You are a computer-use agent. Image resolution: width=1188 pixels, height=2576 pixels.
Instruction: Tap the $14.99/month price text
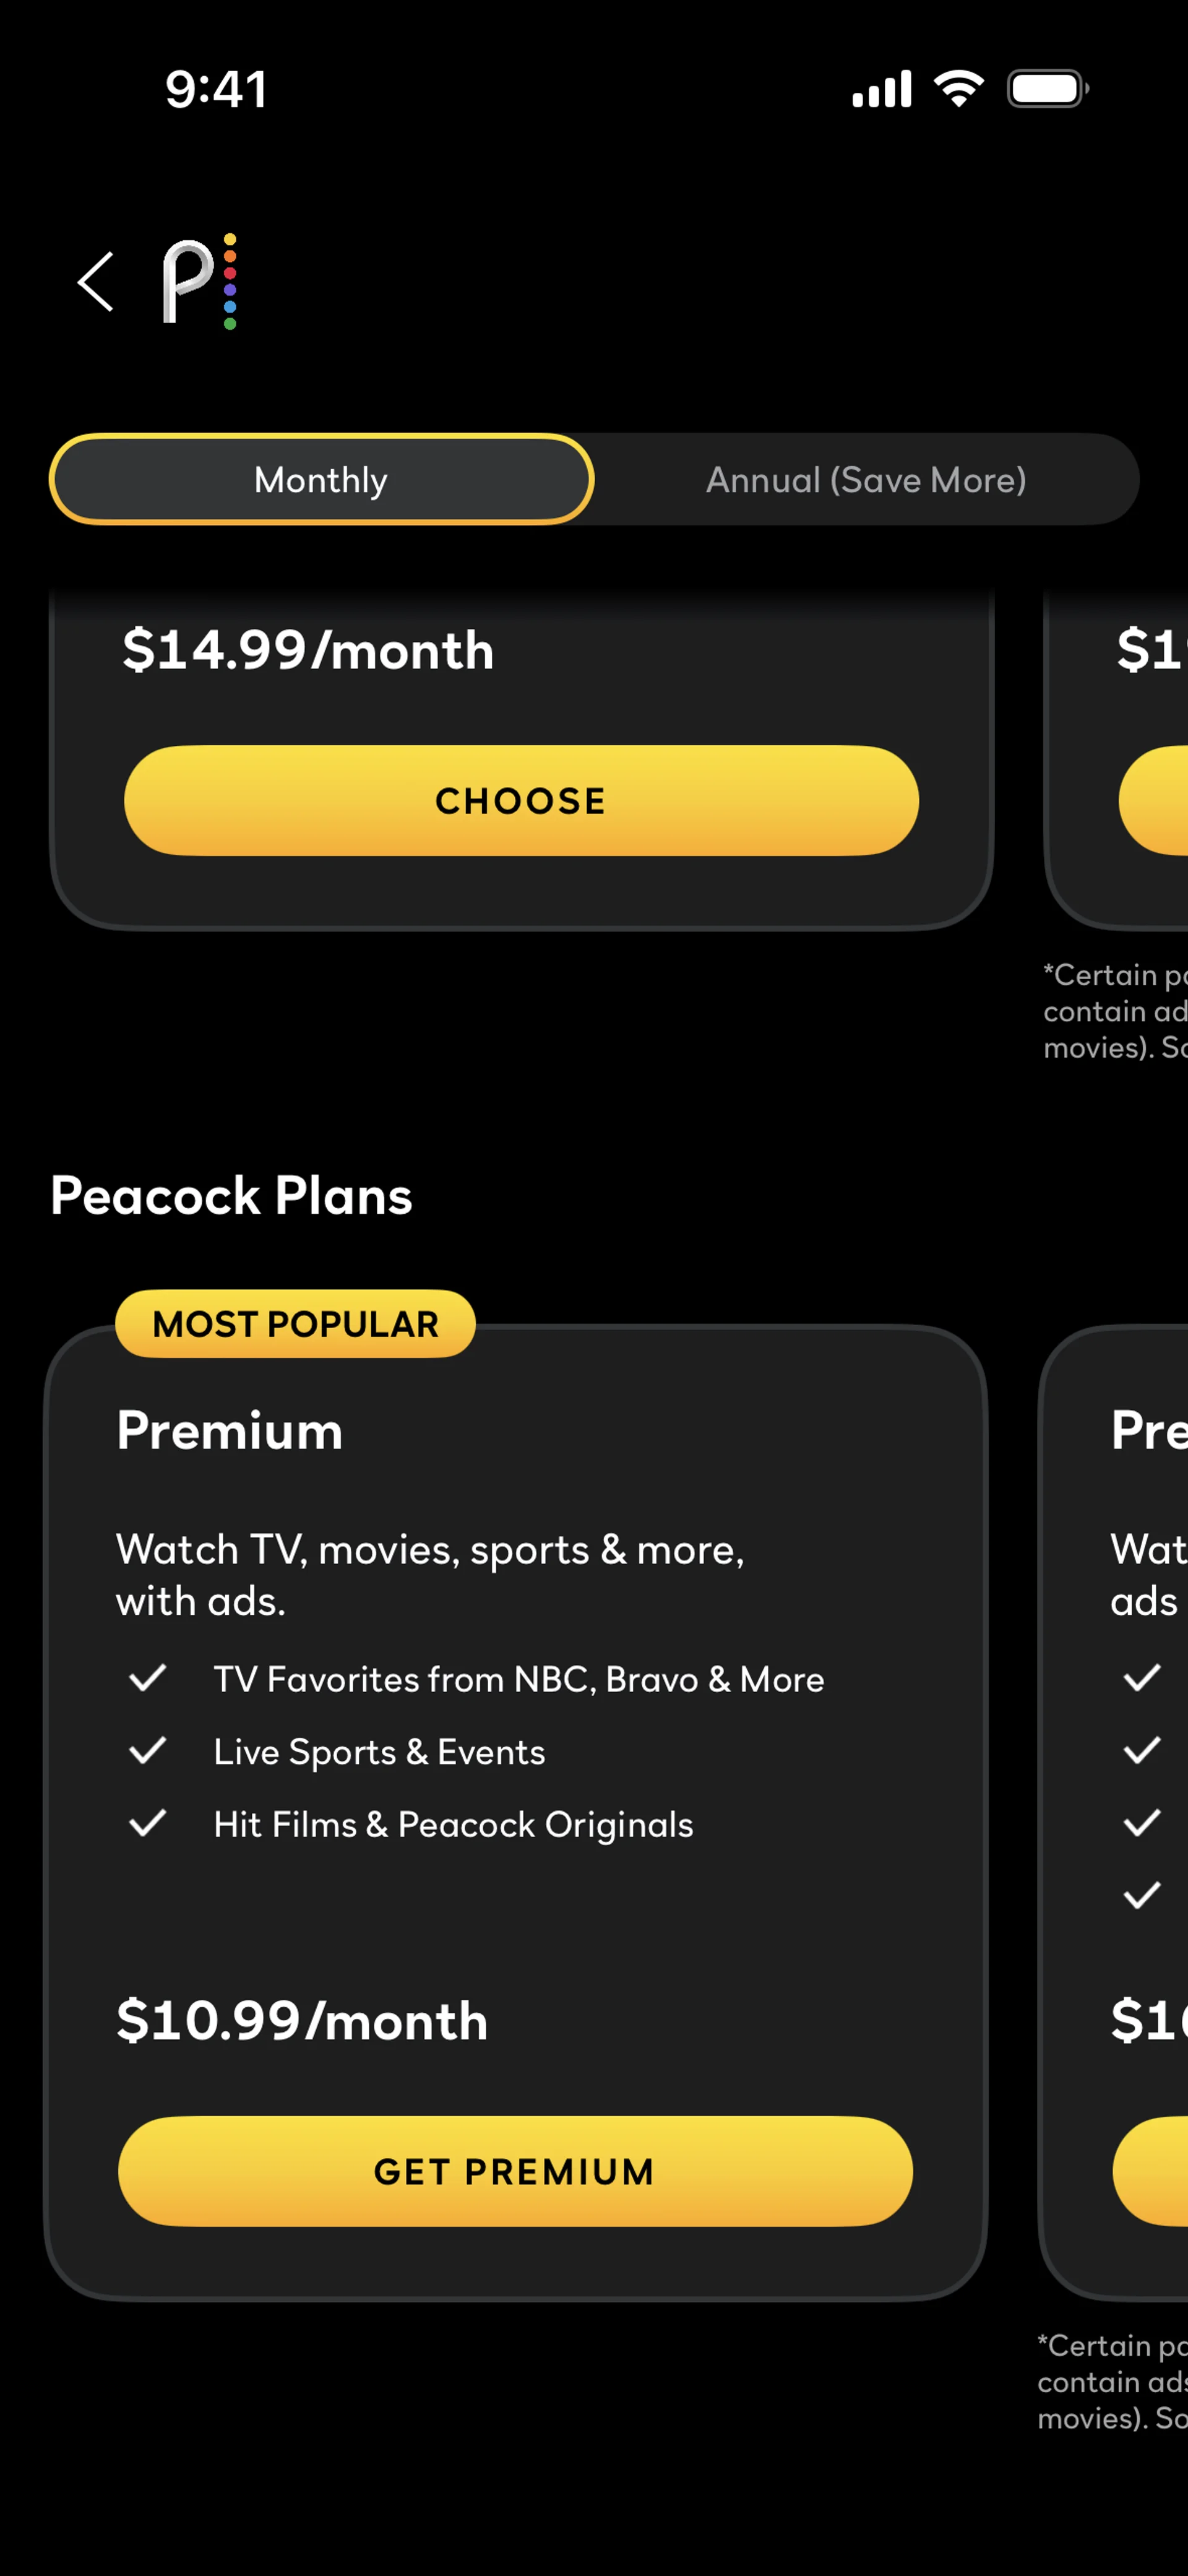[308, 650]
